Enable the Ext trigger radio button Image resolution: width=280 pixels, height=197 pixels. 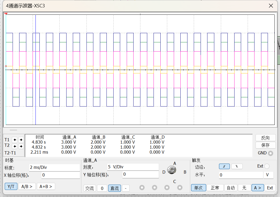click(x=267, y=166)
